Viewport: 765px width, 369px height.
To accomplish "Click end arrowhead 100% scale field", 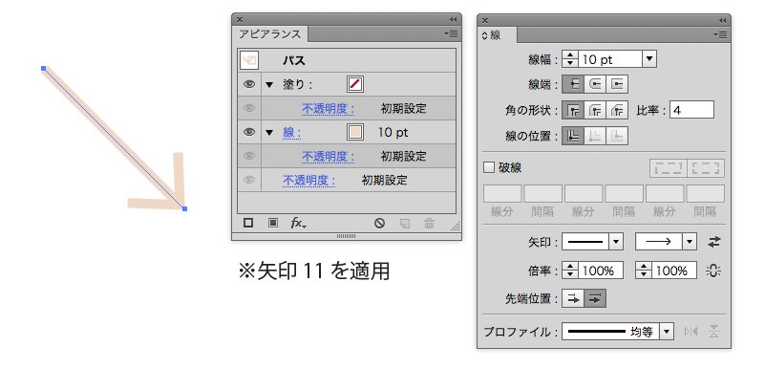I will [x=673, y=271].
